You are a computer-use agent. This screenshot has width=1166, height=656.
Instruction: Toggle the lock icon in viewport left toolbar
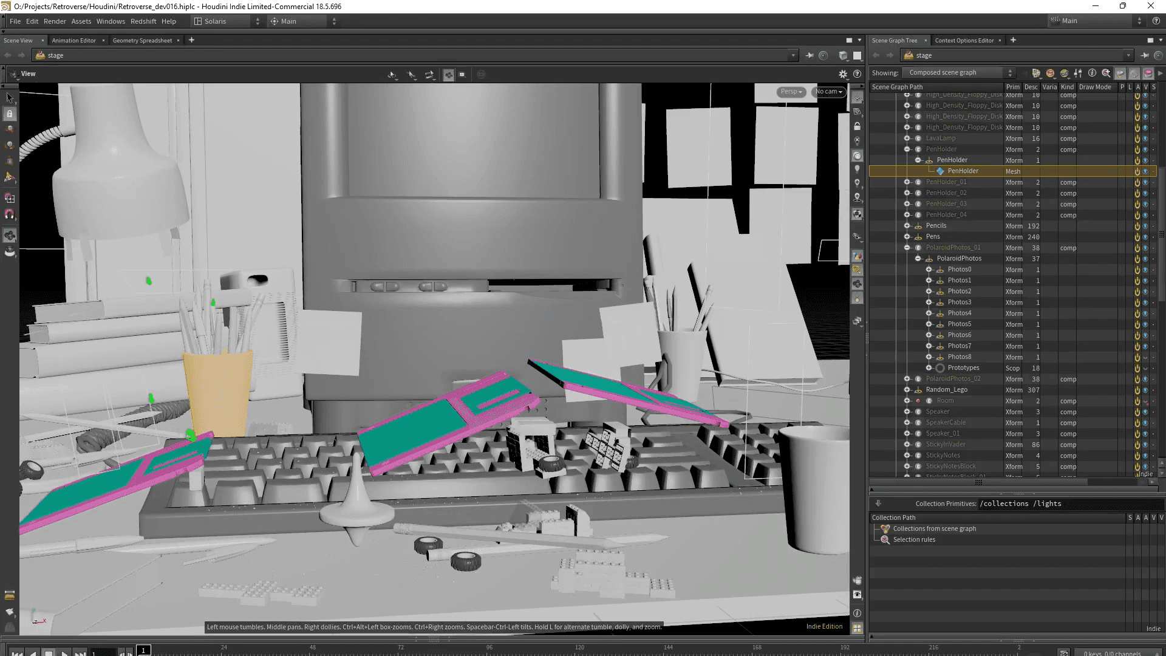pos(9,114)
